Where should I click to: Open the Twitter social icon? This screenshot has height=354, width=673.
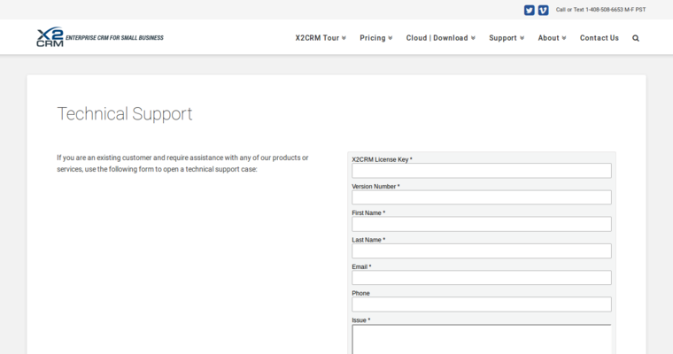(530, 11)
